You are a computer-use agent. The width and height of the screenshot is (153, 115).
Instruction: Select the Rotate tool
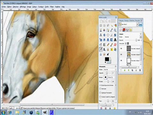pyautogui.click(x=115, y=35)
